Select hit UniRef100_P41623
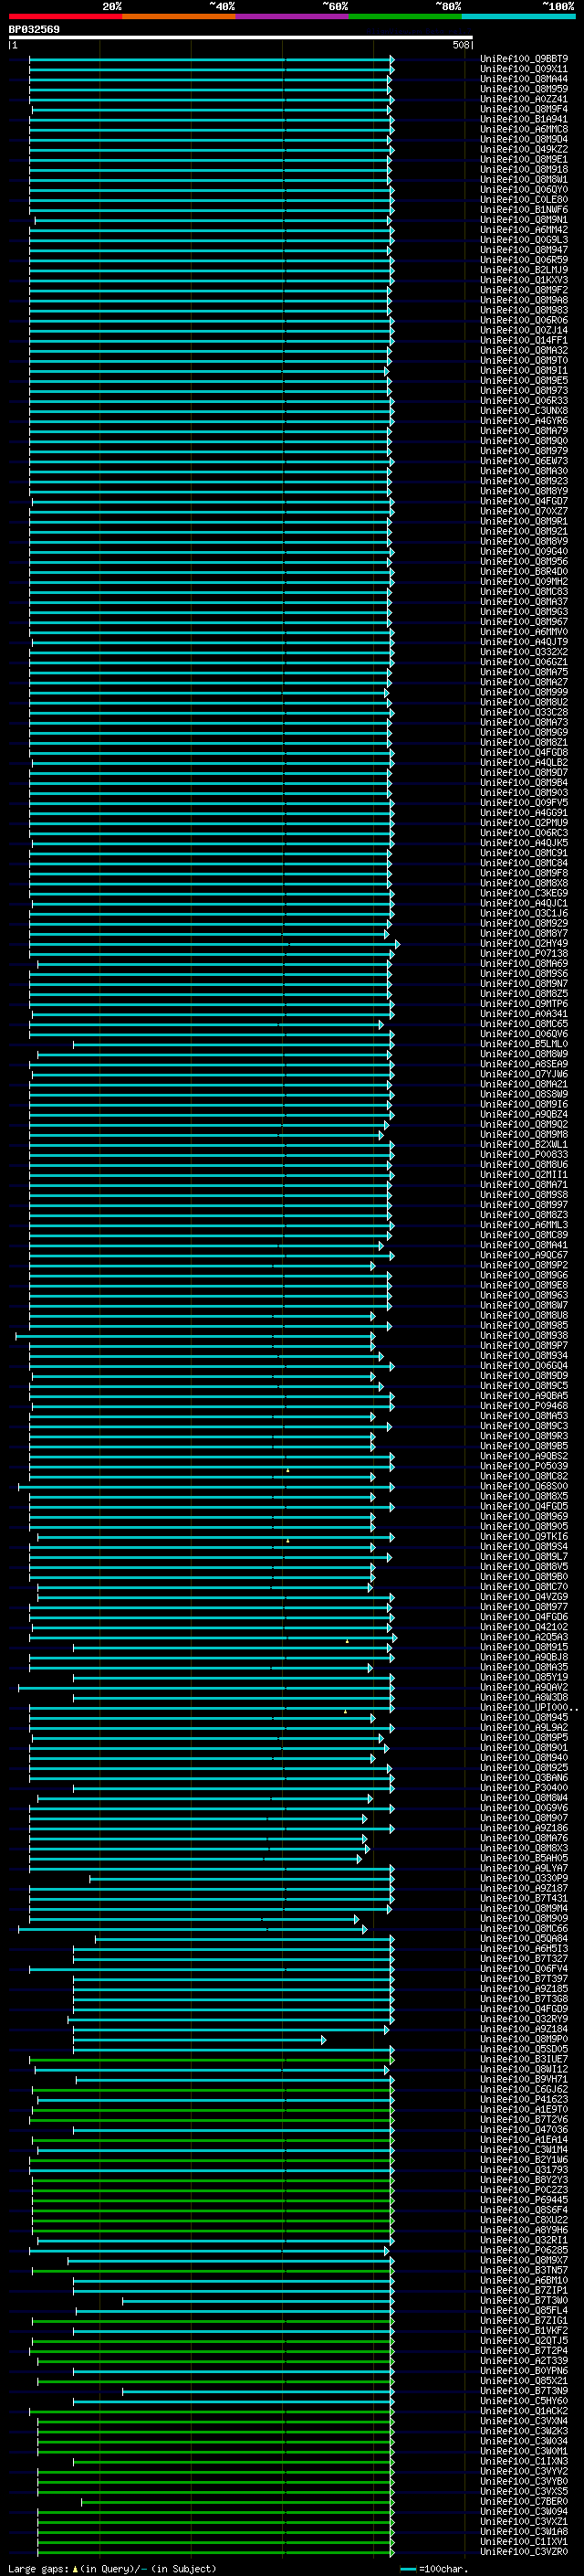The width and height of the screenshot is (584, 2576). [524, 2100]
